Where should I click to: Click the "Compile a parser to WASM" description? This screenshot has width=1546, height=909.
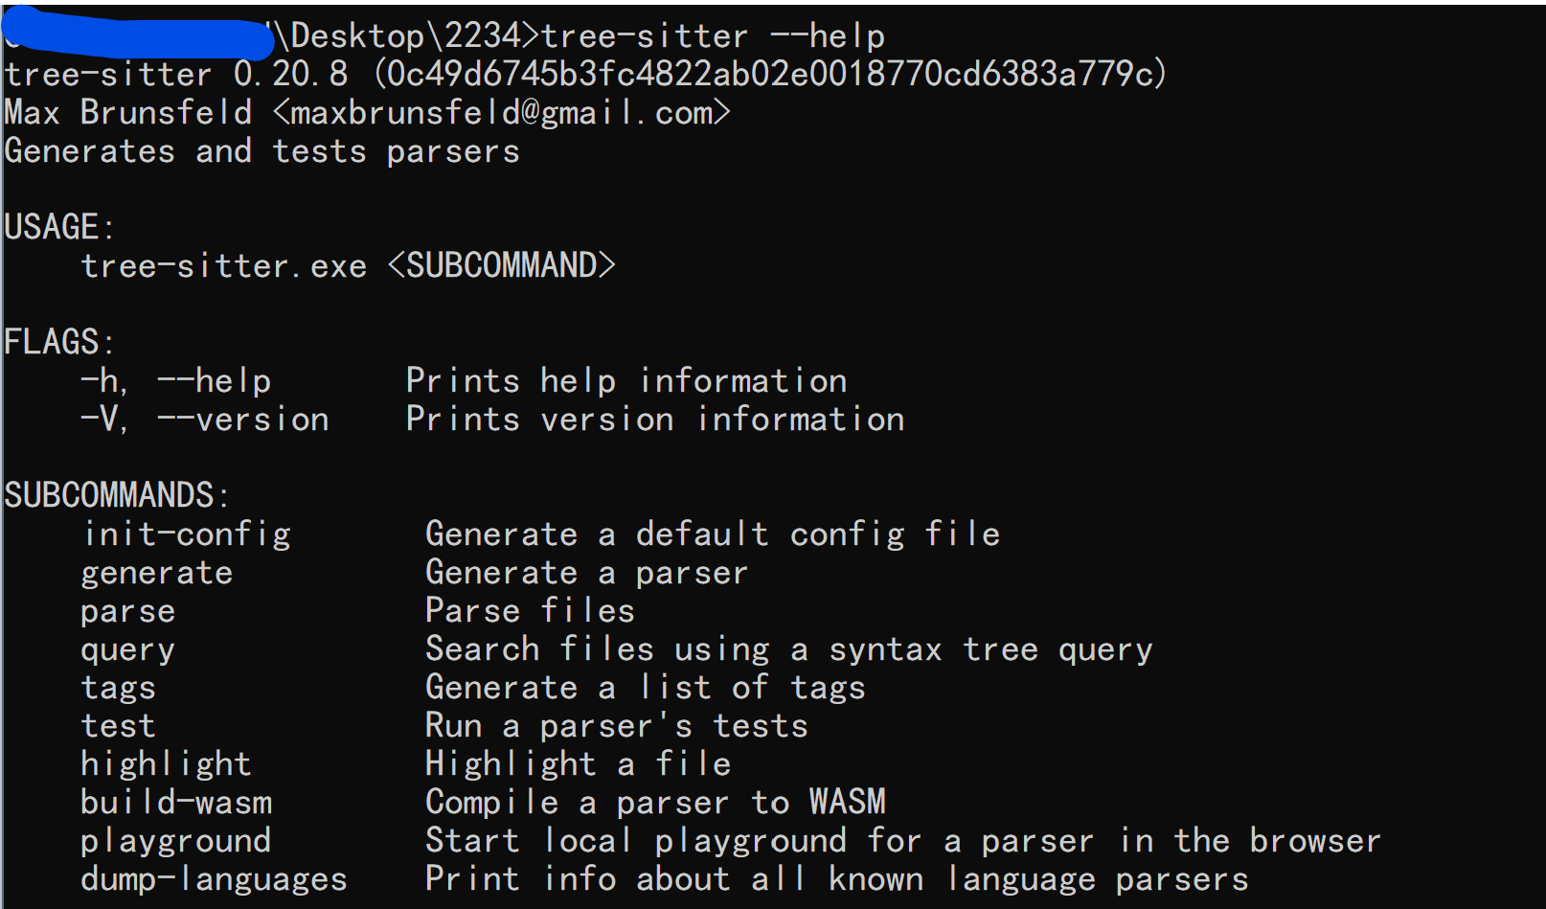[655, 803]
